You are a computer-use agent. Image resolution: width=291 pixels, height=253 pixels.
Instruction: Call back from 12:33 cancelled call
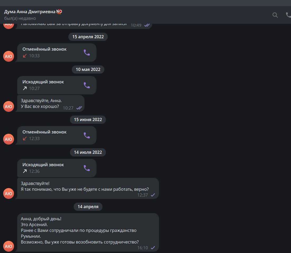(87, 136)
